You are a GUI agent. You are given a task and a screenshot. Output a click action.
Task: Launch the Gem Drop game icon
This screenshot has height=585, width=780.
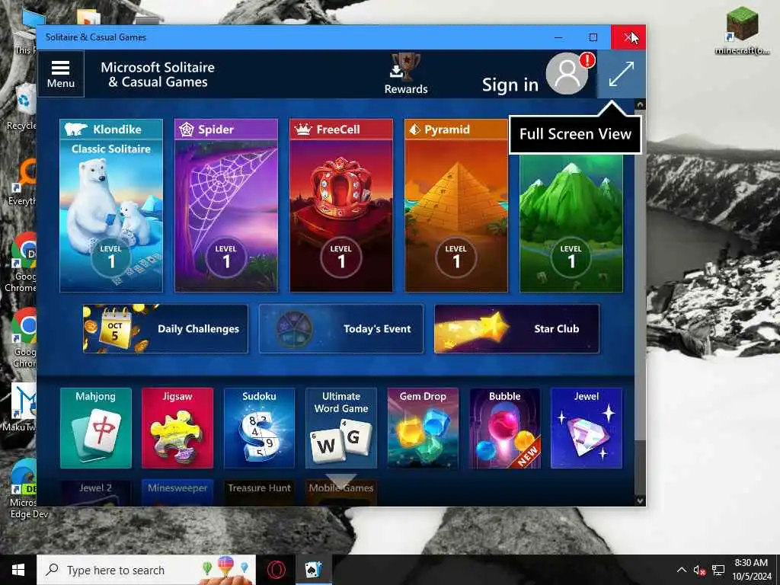point(423,428)
